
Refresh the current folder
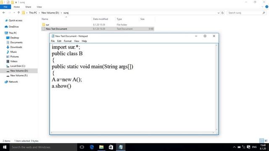(222, 13)
